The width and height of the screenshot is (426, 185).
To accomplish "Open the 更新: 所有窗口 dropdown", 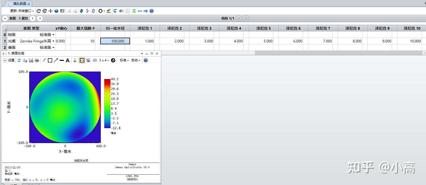I will coord(22,11).
